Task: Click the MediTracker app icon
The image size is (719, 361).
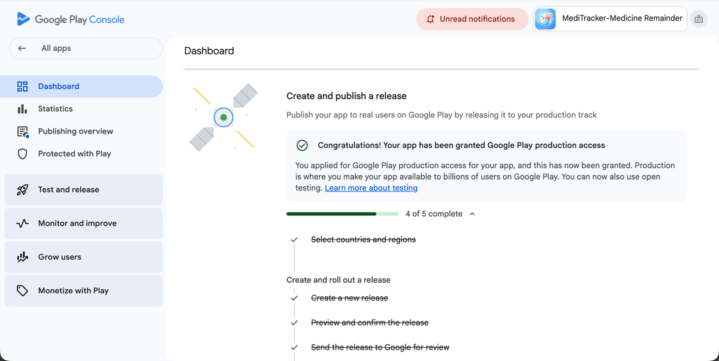Action: [545, 19]
